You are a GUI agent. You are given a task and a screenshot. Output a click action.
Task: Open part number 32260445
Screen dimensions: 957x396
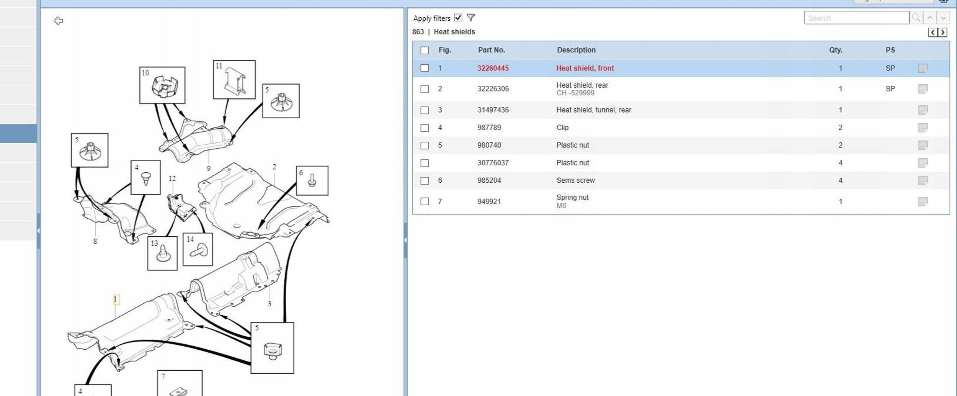pyautogui.click(x=493, y=68)
